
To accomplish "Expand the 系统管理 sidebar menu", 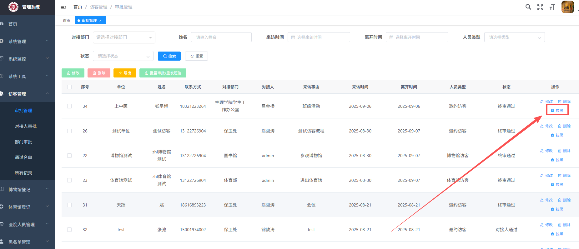I will click(28, 41).
